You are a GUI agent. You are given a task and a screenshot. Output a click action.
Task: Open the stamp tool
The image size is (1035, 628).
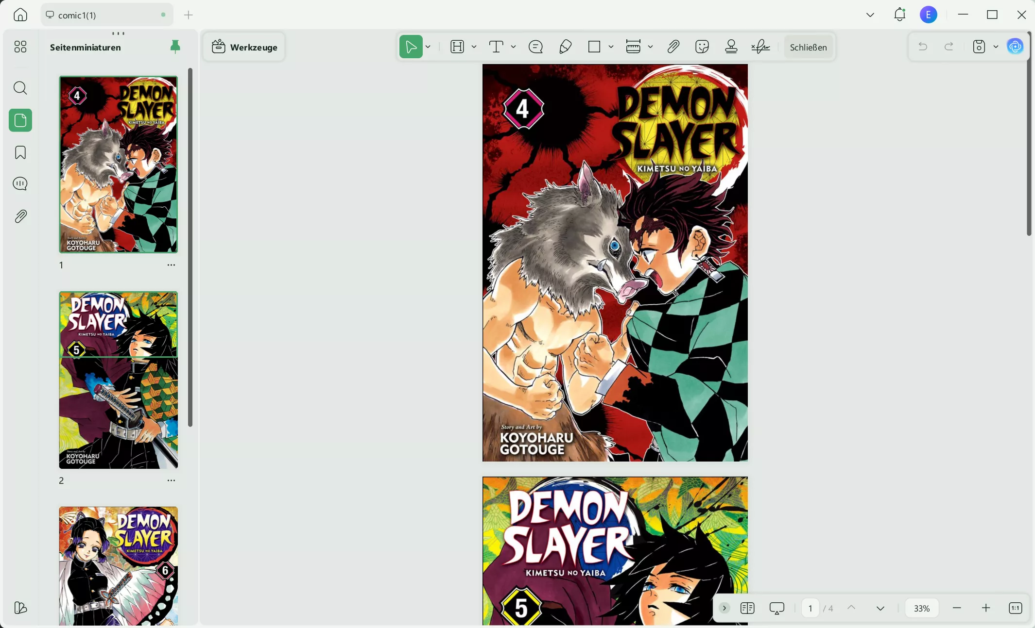(x=731, y=47)
